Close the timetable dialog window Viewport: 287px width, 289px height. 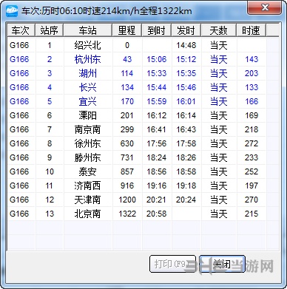[265, 8]
